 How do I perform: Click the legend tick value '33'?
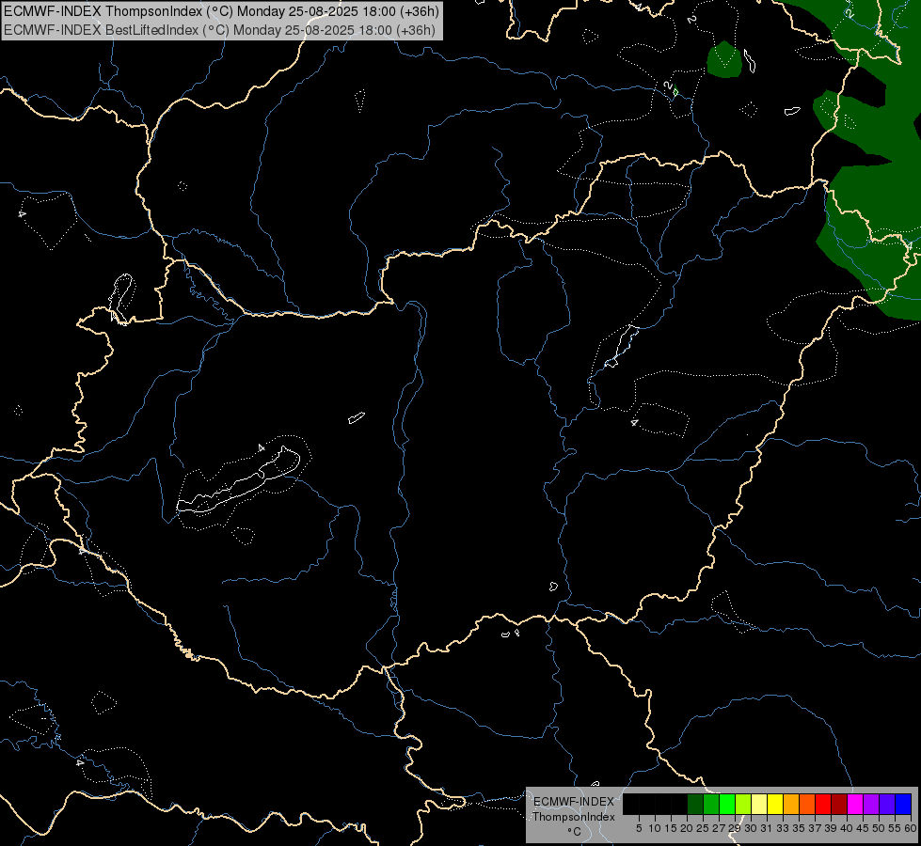(783, 828)
